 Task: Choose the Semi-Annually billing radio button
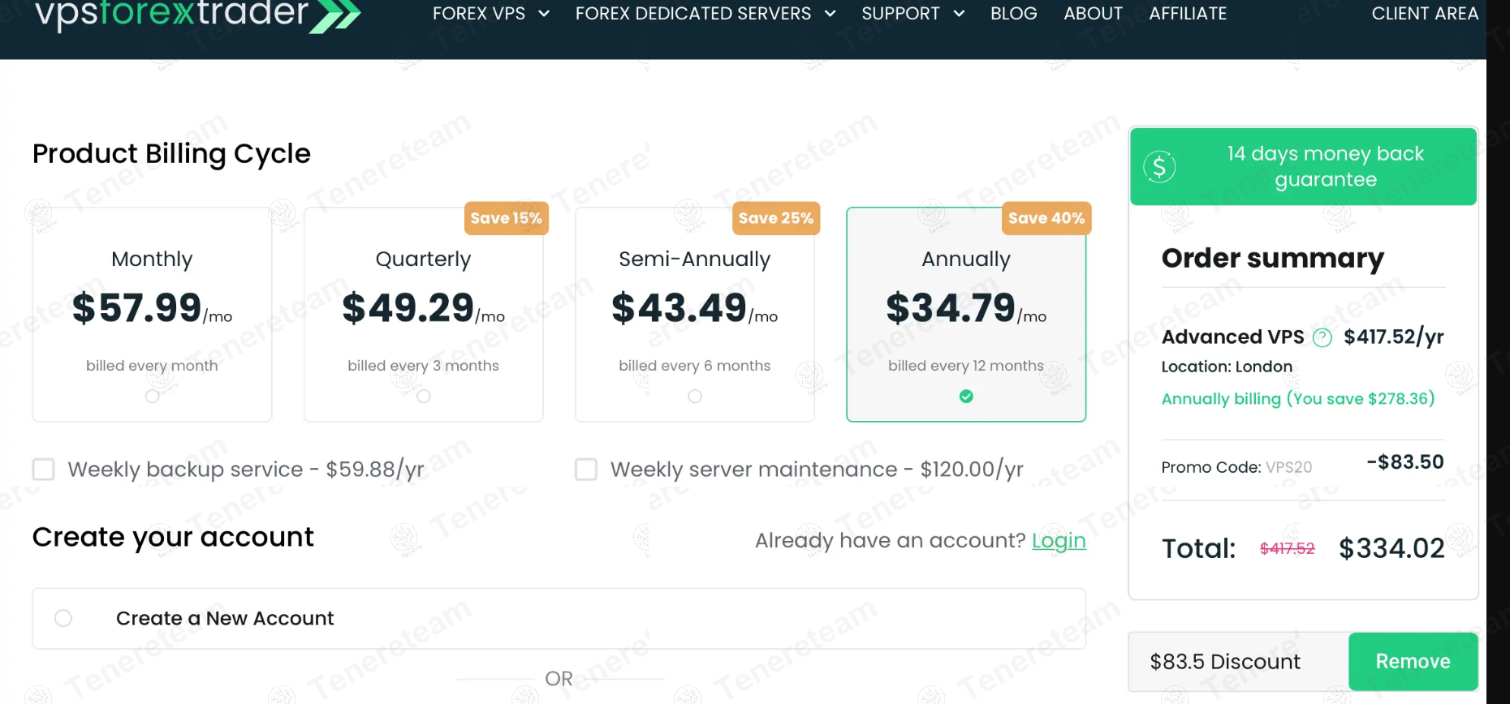(x=695, y=397)
